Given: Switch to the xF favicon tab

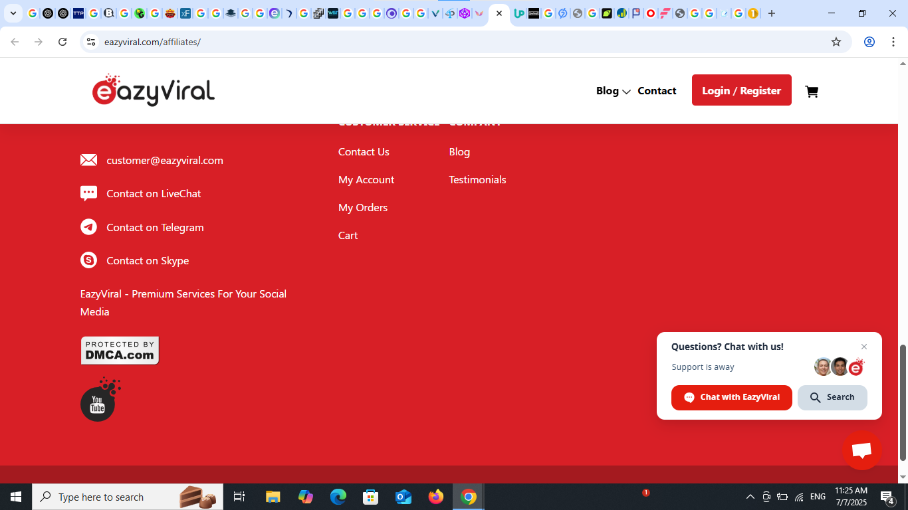Looking at the screenshot, I should 185,13.
